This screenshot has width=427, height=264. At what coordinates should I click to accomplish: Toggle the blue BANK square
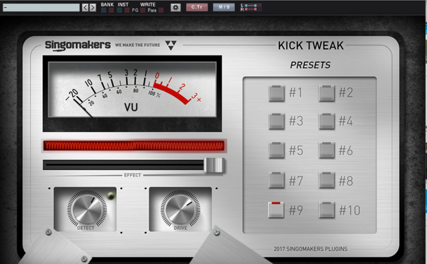click(103, 11)
